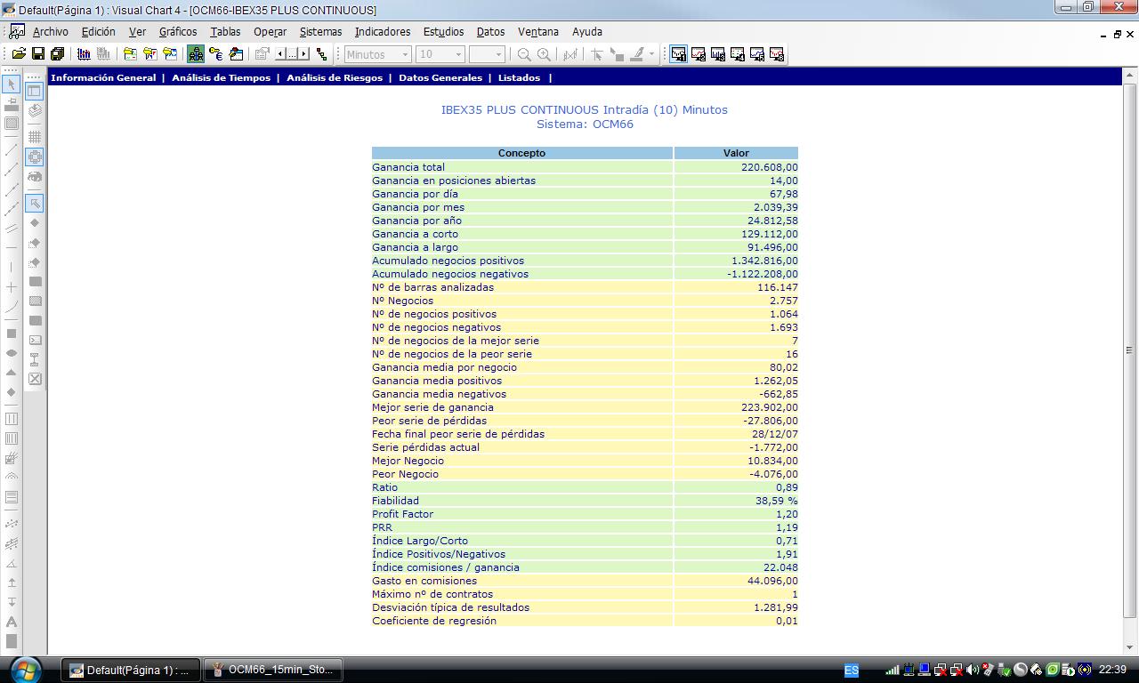
Task: Select workspace screen 6 icon
Action: [777, 54]
